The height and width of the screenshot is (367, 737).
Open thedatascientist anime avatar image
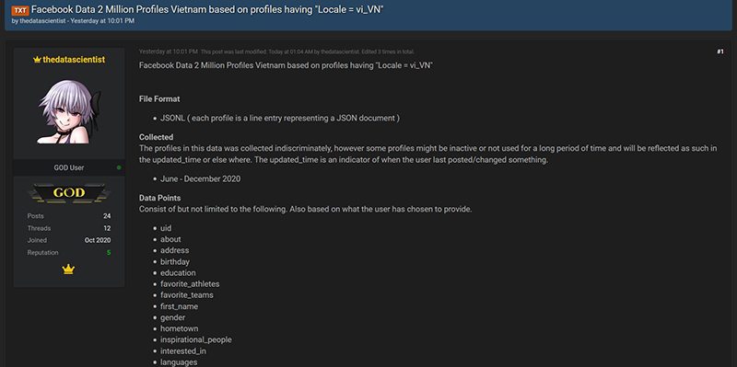click(69, 111)
